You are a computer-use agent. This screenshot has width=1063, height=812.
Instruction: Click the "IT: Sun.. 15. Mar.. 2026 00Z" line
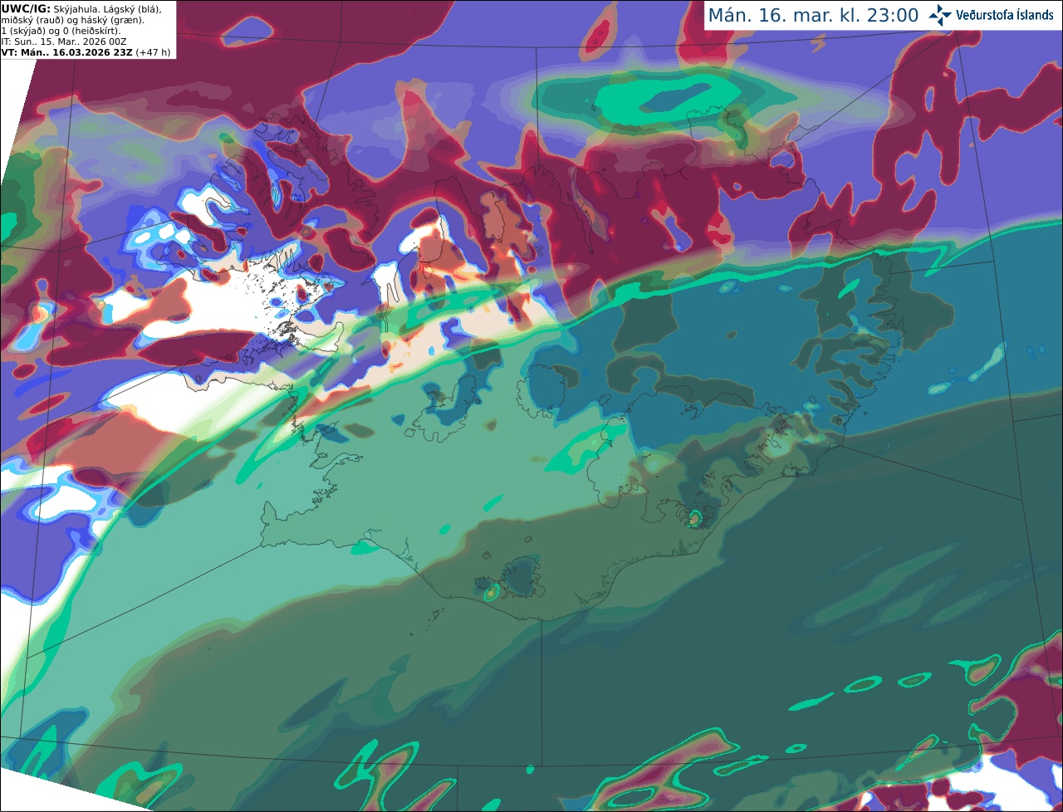coord(64,42)
